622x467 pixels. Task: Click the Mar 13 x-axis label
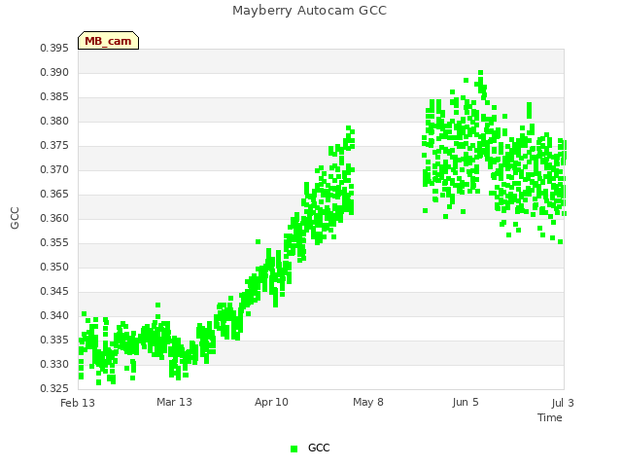point(174,402)
